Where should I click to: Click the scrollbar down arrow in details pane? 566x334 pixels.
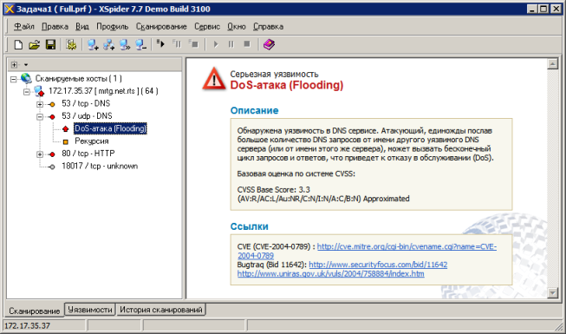(553, 292)
